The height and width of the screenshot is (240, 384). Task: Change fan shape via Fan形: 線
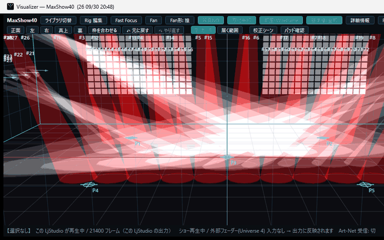click(x=180, y=20)
